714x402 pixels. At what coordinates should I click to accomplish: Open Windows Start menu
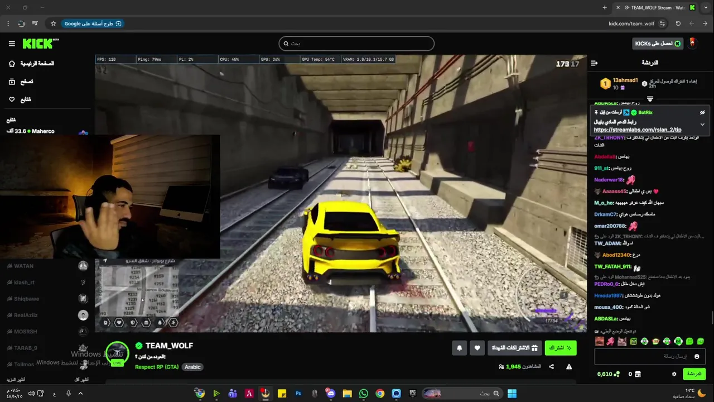coord(512,394)
